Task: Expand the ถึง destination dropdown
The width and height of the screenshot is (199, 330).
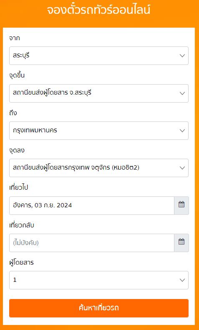Action: pos(99,131)
